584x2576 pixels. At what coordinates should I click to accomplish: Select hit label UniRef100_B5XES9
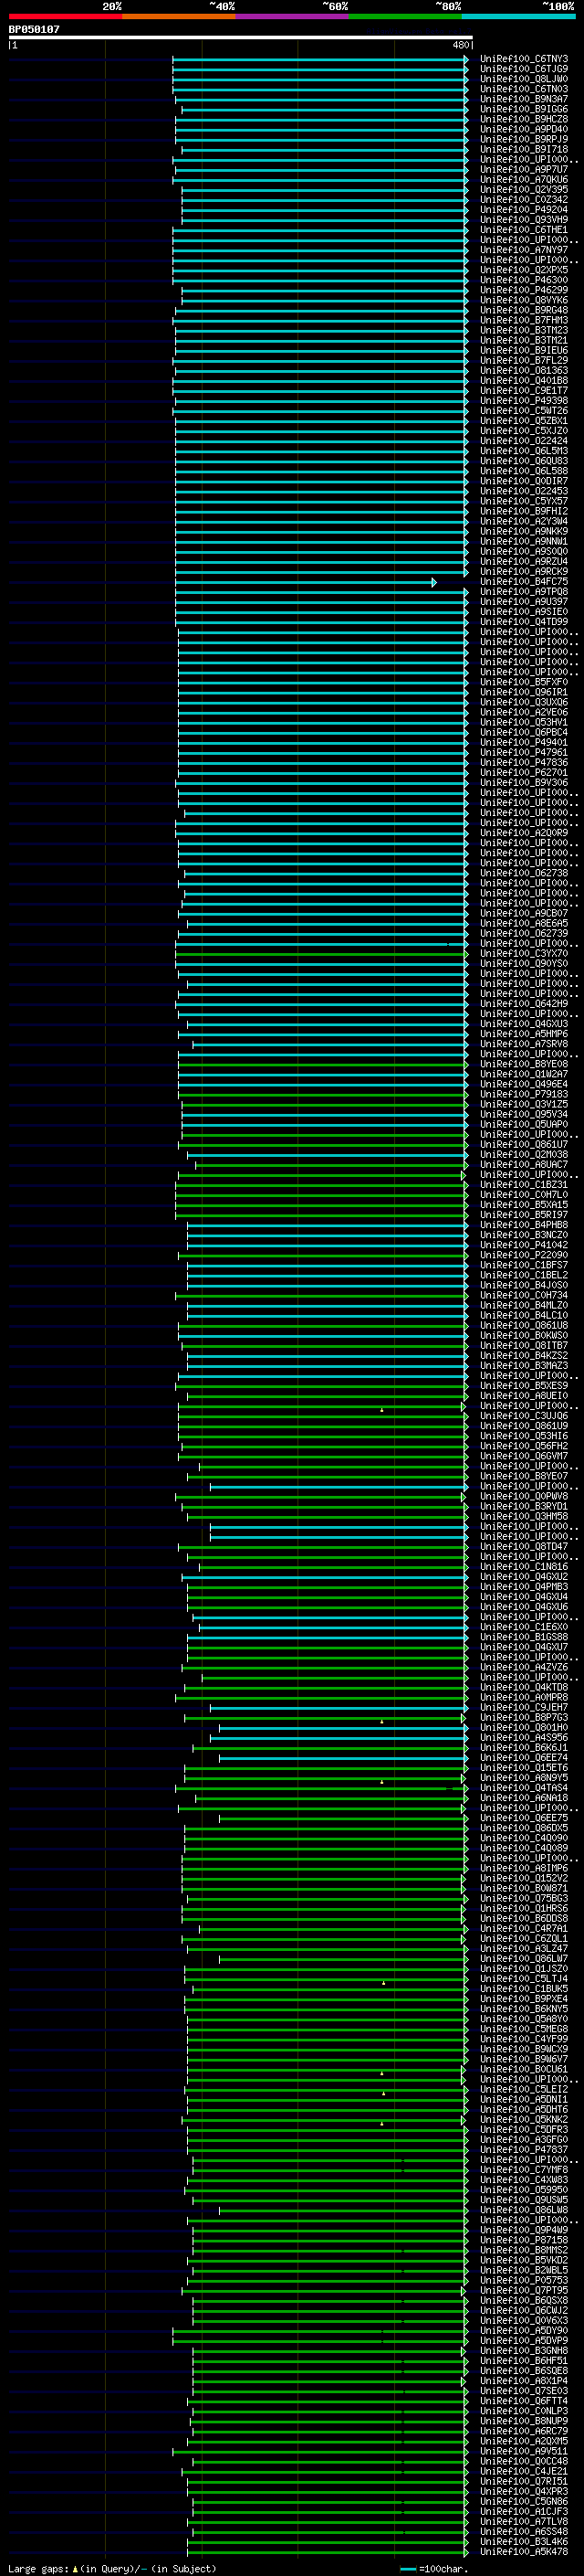coord(523,1385)
